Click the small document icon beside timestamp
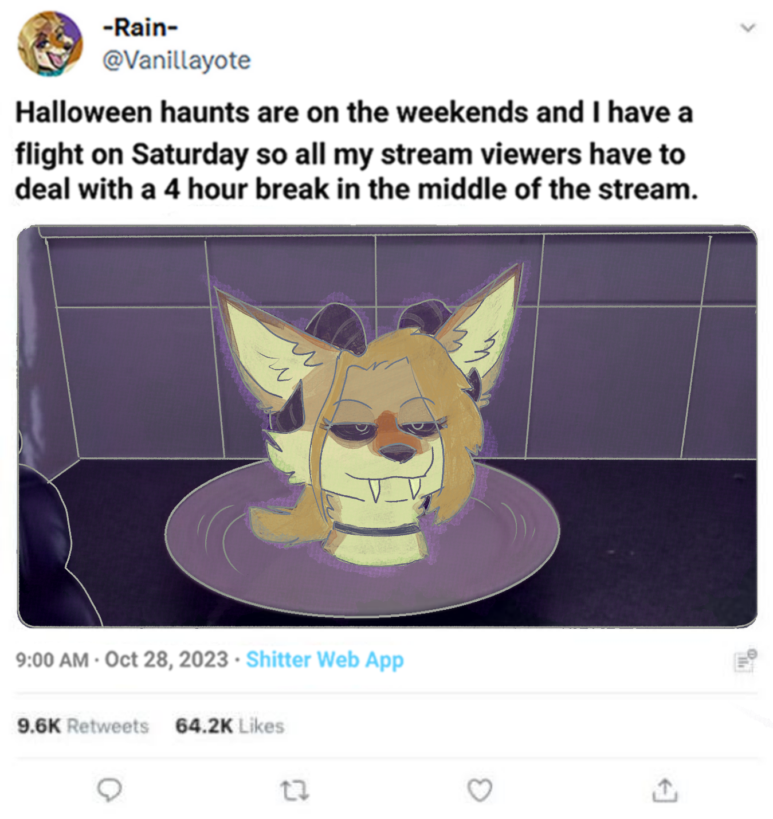 [x=745, y=661]
